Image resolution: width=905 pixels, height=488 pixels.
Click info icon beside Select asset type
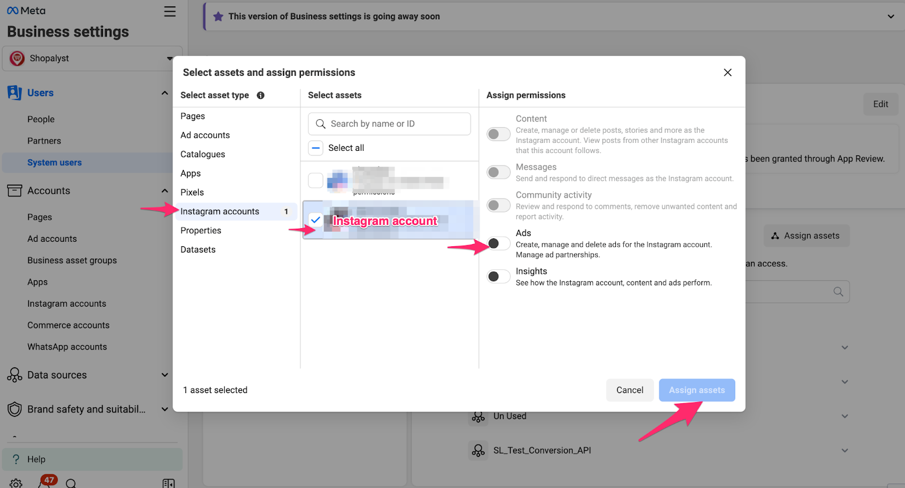pyautogui.click(x=261, y=95)
